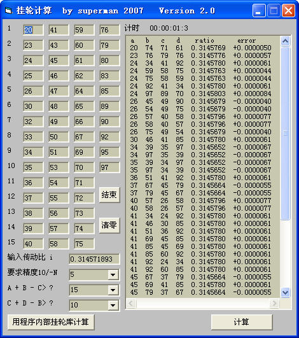Click the 清零 clear button

coord(109,225)
